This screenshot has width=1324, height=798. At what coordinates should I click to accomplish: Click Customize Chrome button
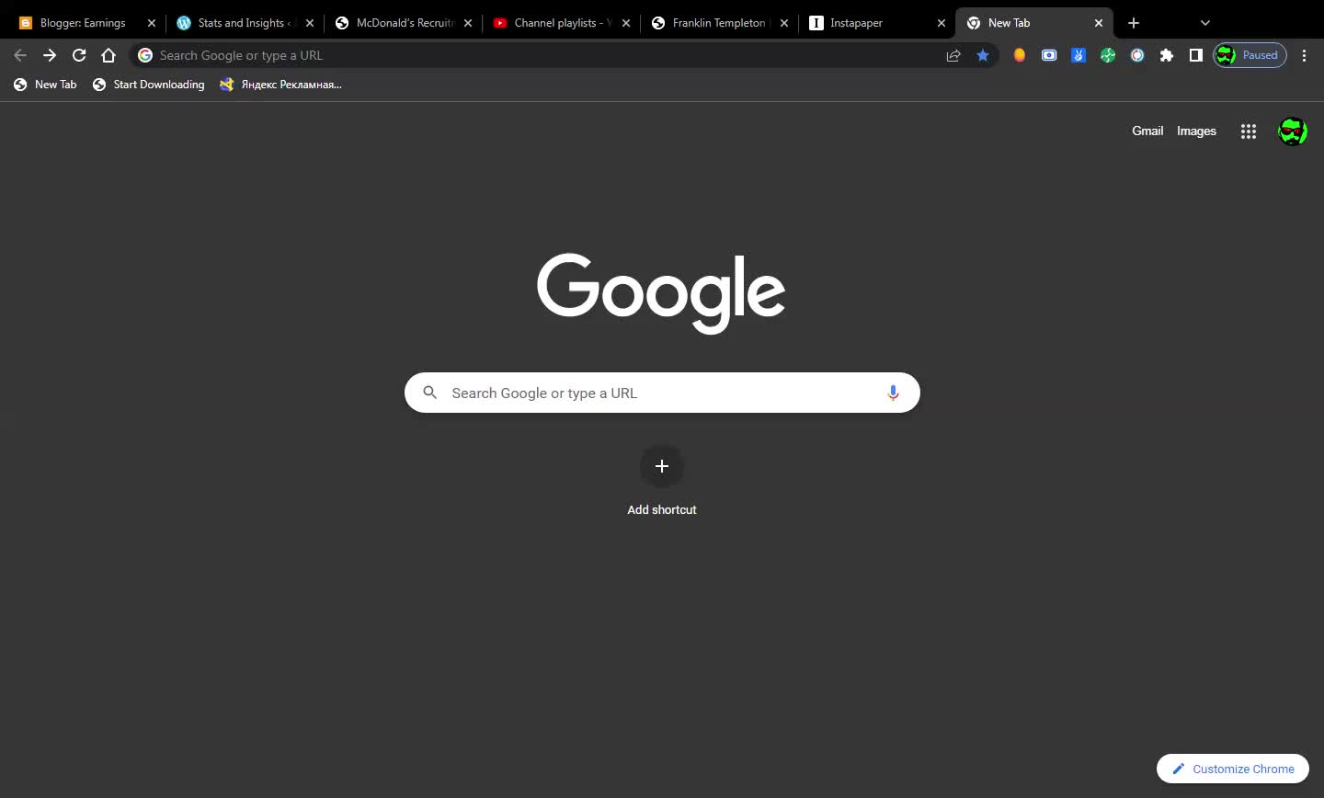pos(1233,769)
